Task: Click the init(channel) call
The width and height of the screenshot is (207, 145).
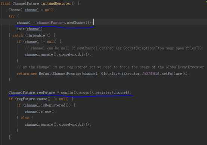Action: tap(30, 29)
